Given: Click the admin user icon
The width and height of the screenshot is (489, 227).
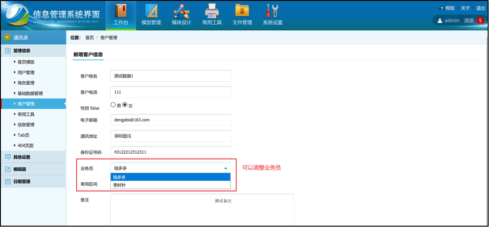Looking at the screenshot, I should pyautogui.click(x=440, y=21).
